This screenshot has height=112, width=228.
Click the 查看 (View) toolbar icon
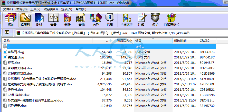click(53, 18)
